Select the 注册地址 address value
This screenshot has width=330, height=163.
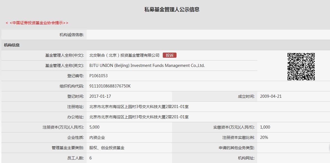coord(139,107)
